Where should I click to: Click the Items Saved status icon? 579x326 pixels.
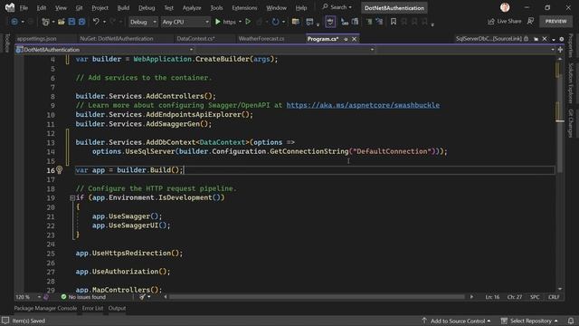click(5, 321)
